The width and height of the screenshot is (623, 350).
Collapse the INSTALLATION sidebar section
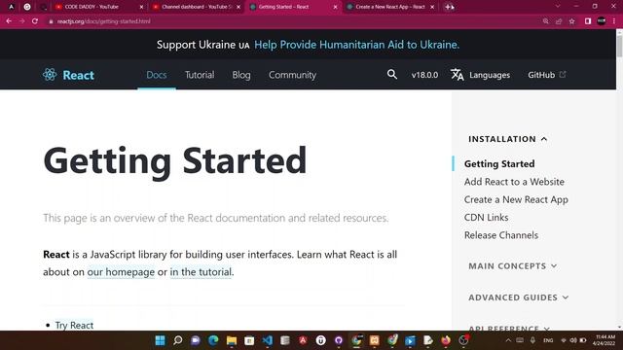pos(508,139)
